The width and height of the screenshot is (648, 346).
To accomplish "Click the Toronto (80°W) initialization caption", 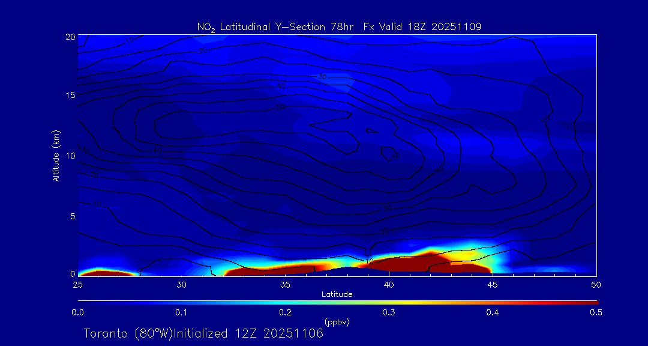I will tap(203, 333).
